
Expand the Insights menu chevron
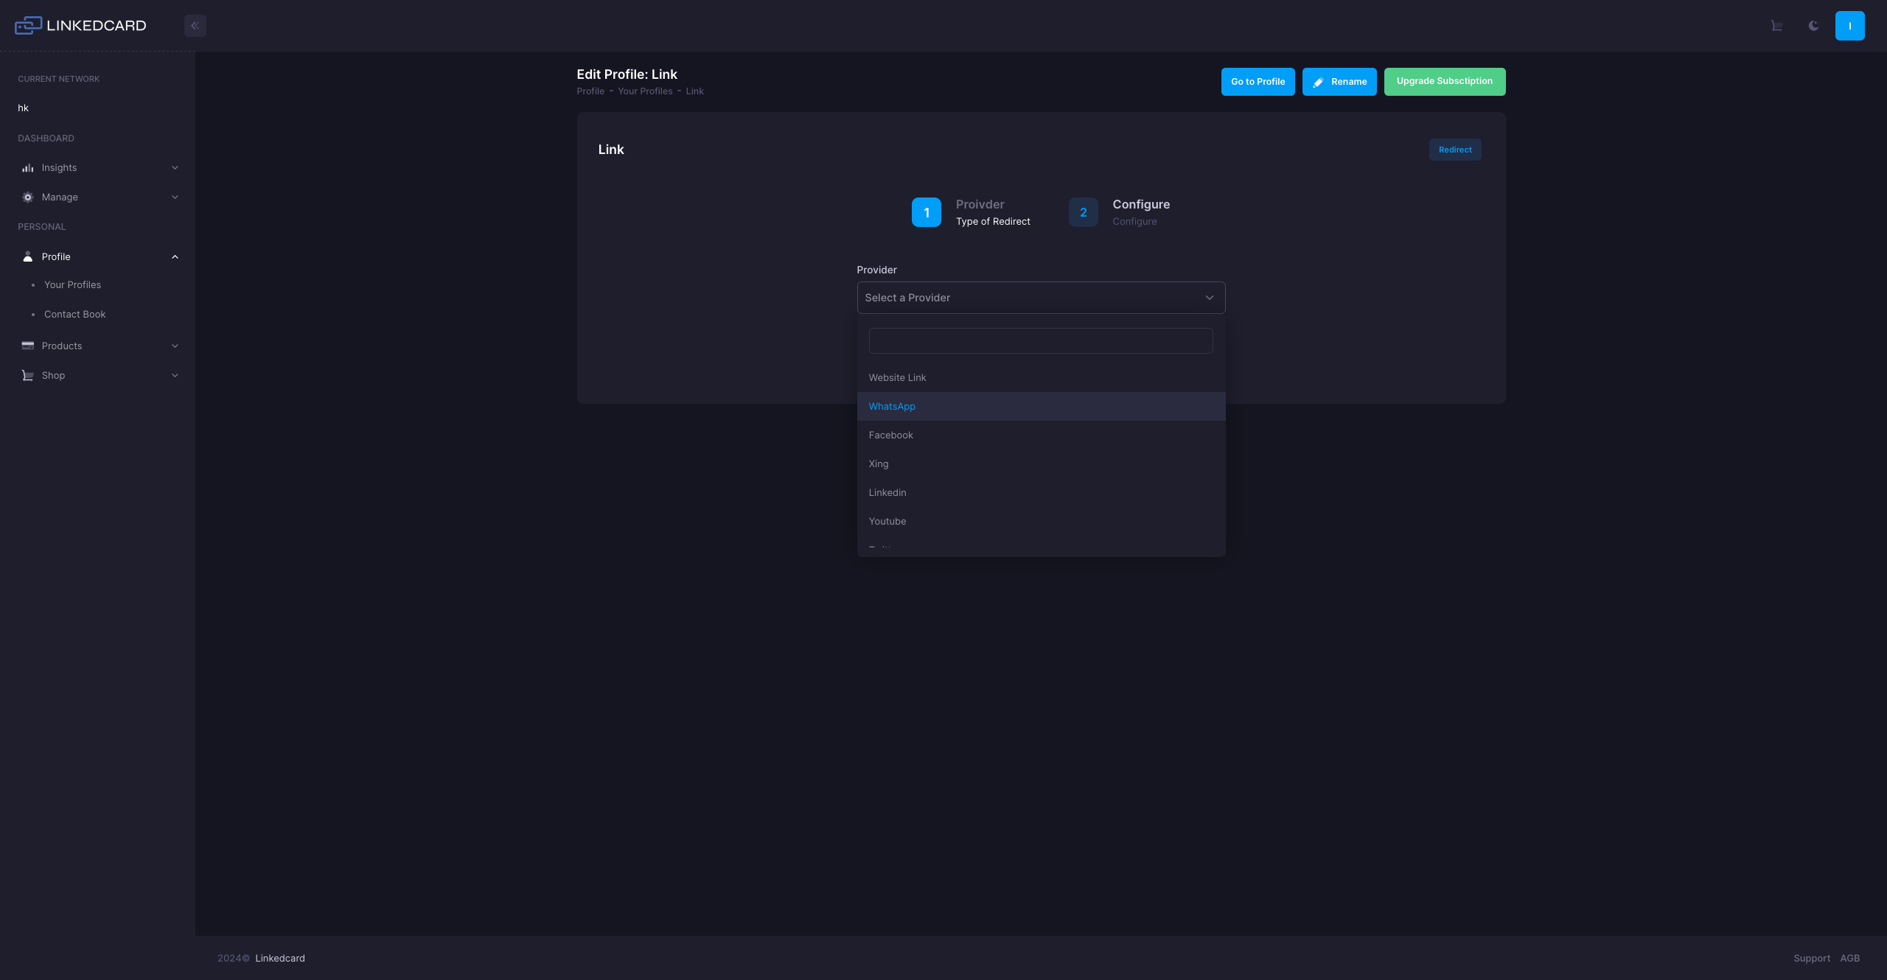[175, 168]
